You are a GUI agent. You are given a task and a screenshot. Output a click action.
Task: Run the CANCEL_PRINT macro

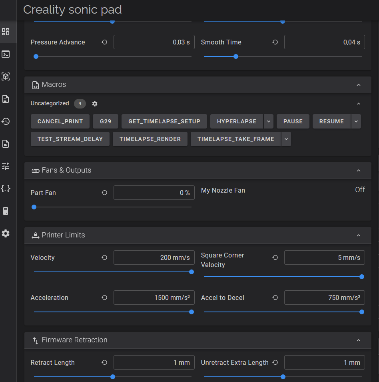coord(60,121)
